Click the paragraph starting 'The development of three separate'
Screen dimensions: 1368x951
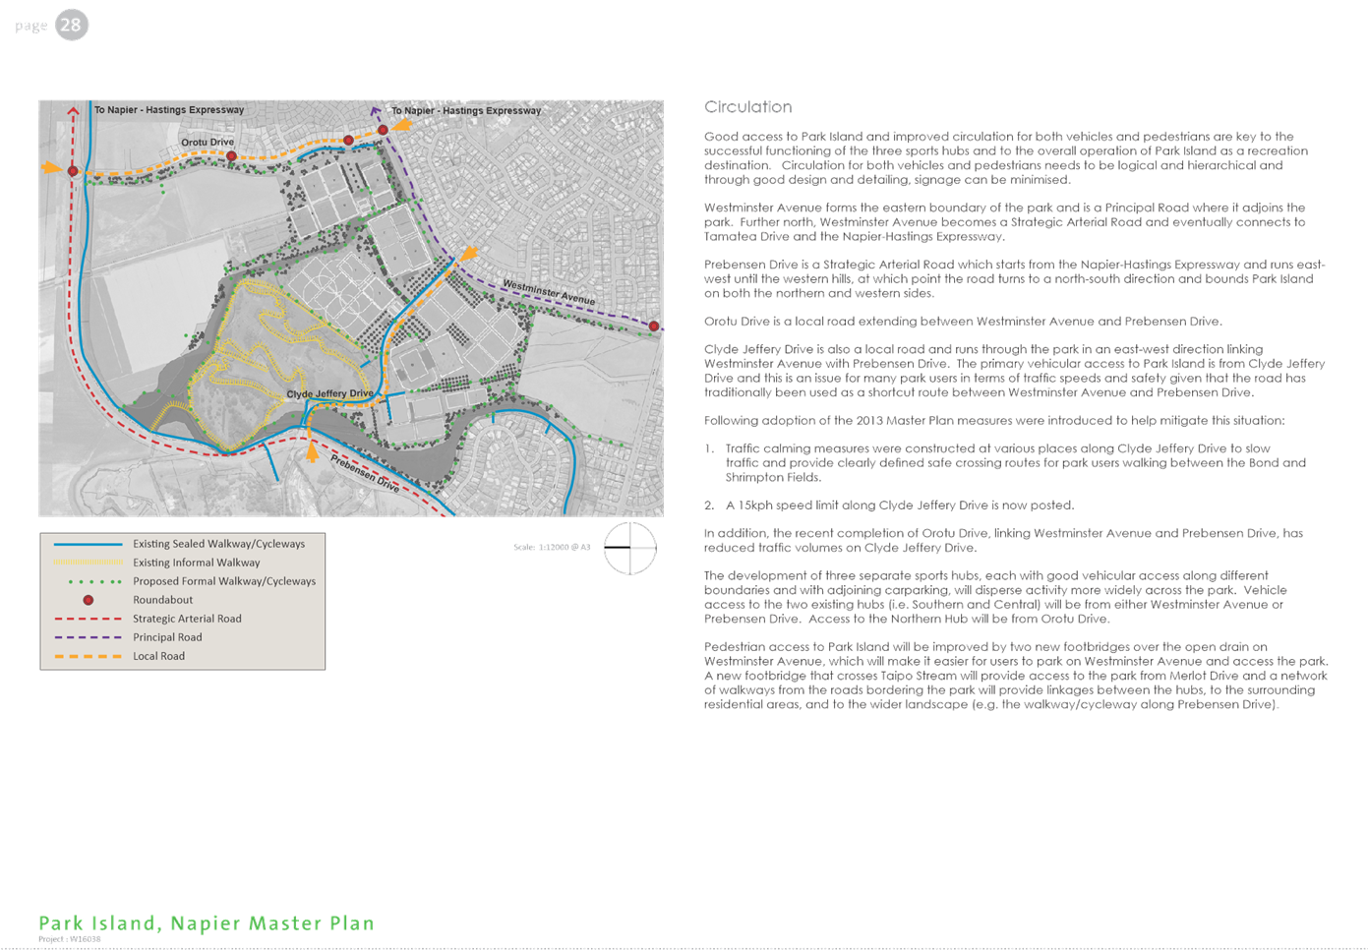point(996,598)
